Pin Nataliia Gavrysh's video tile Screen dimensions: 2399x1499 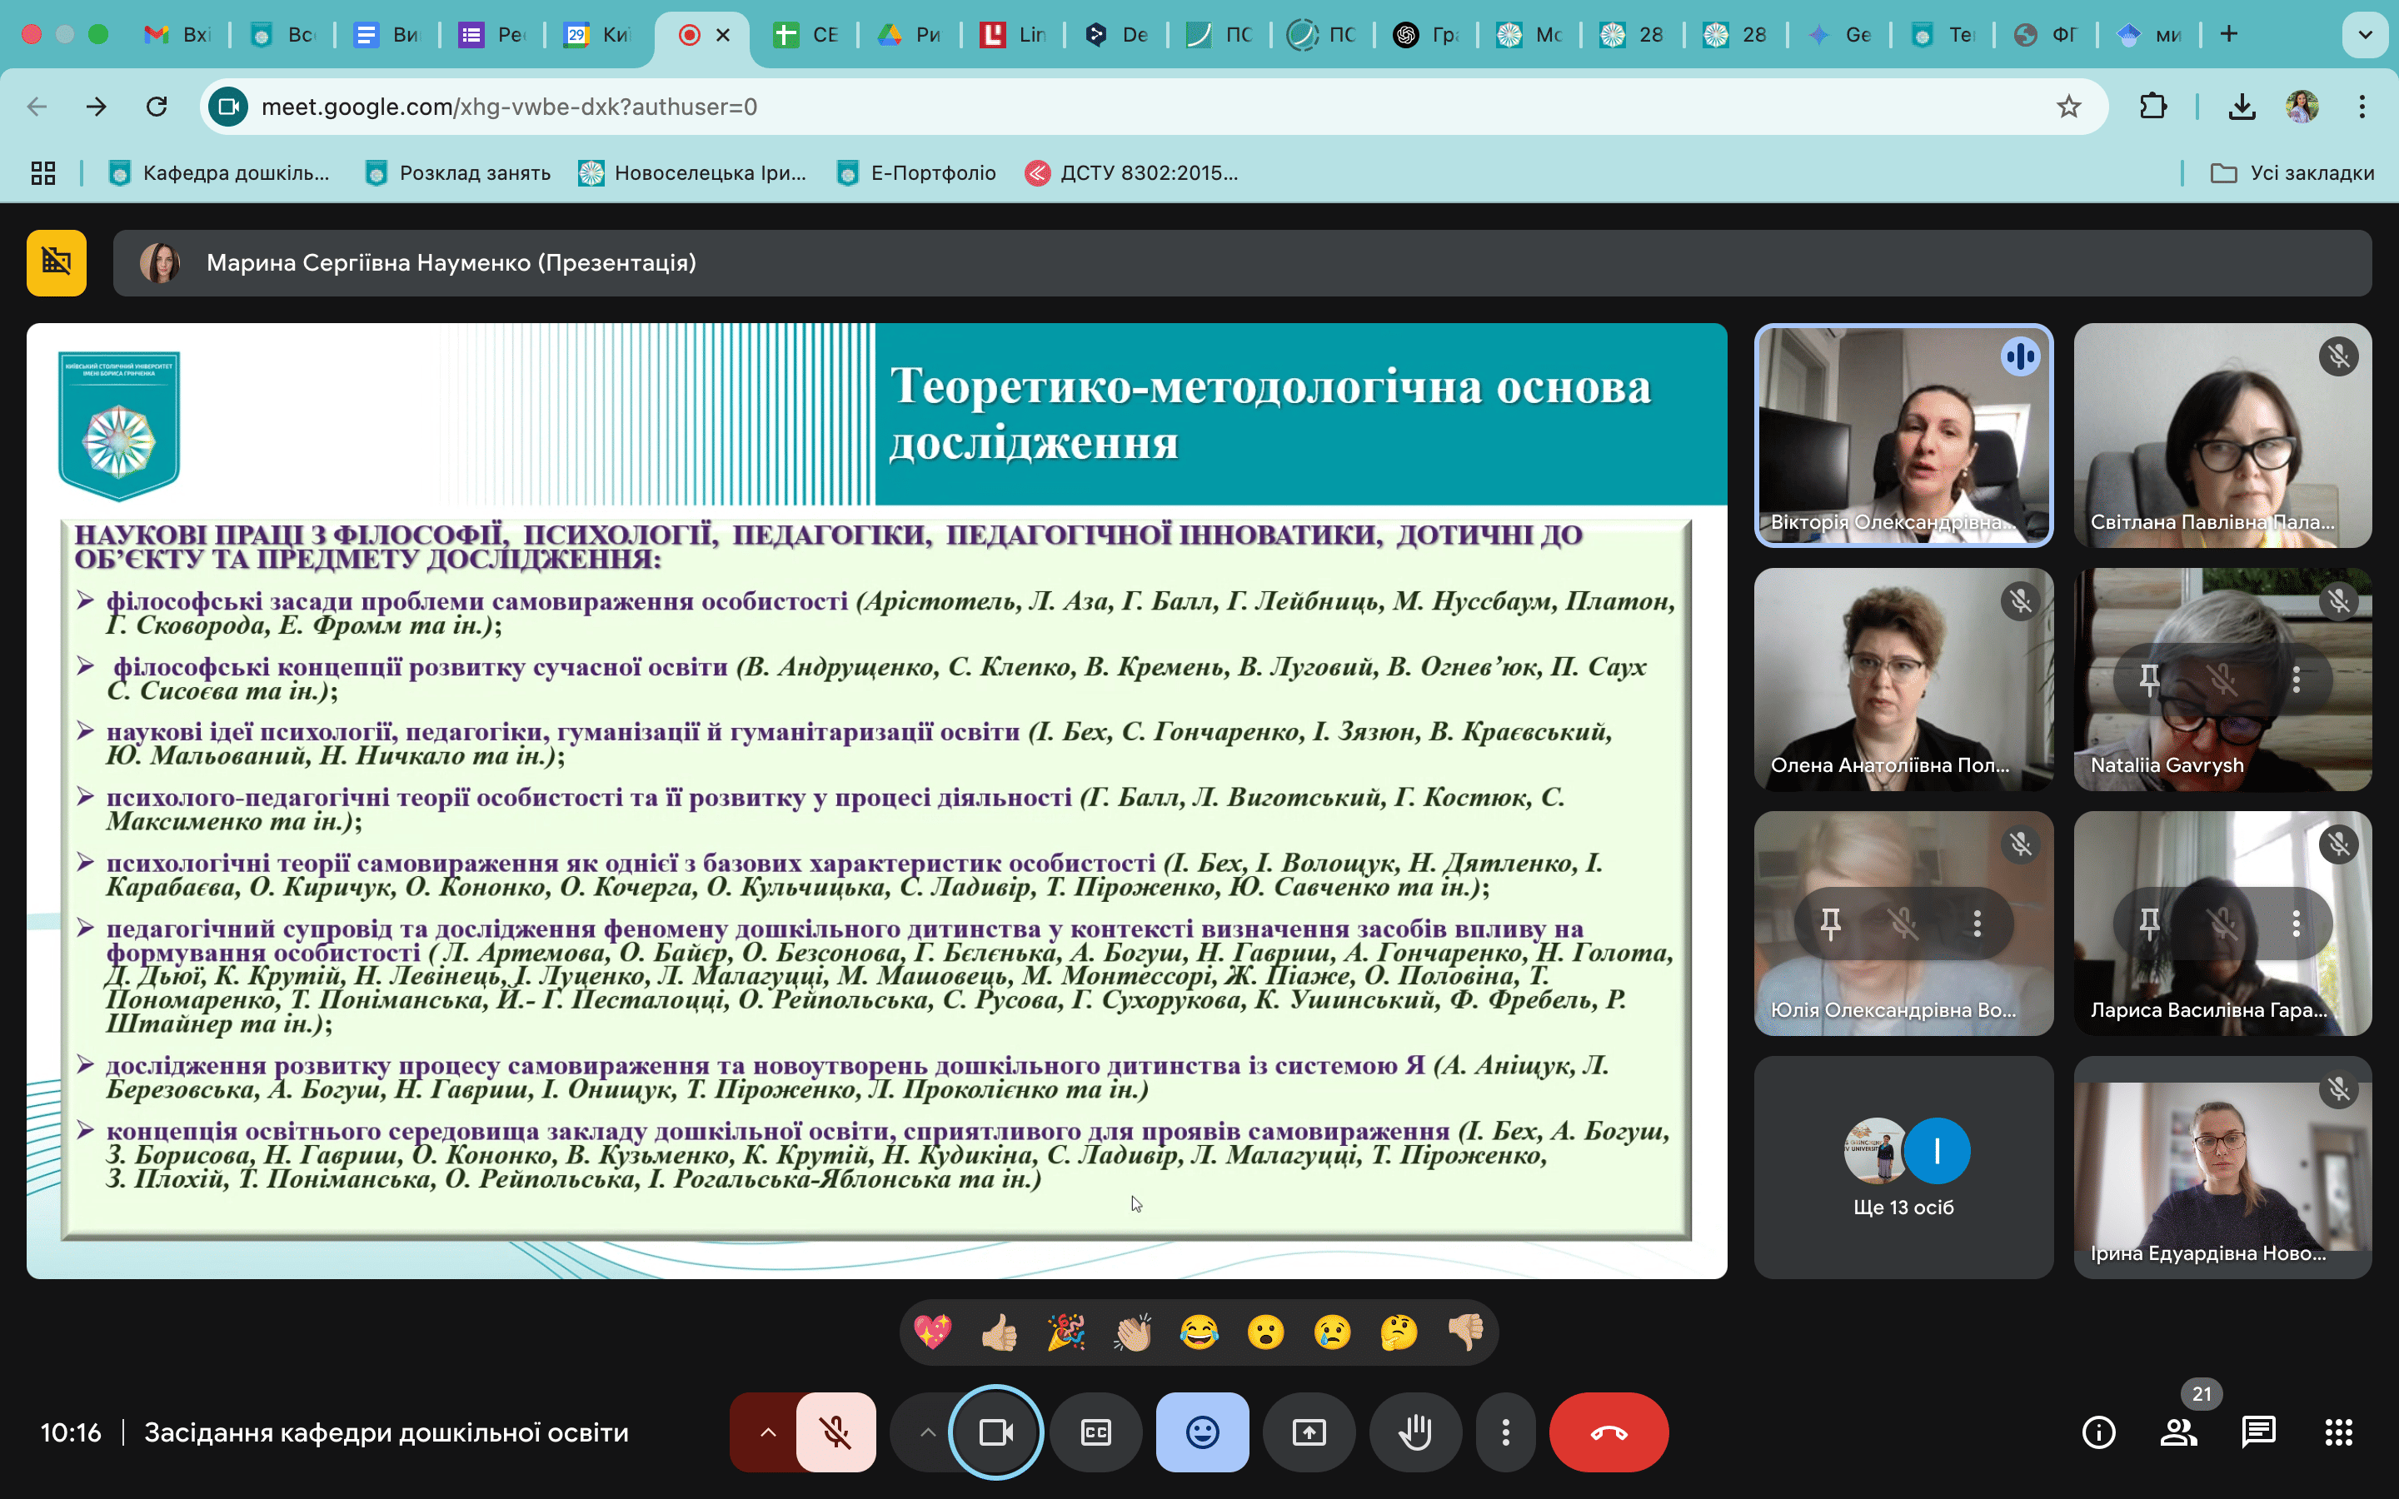tap(2149, 680)
